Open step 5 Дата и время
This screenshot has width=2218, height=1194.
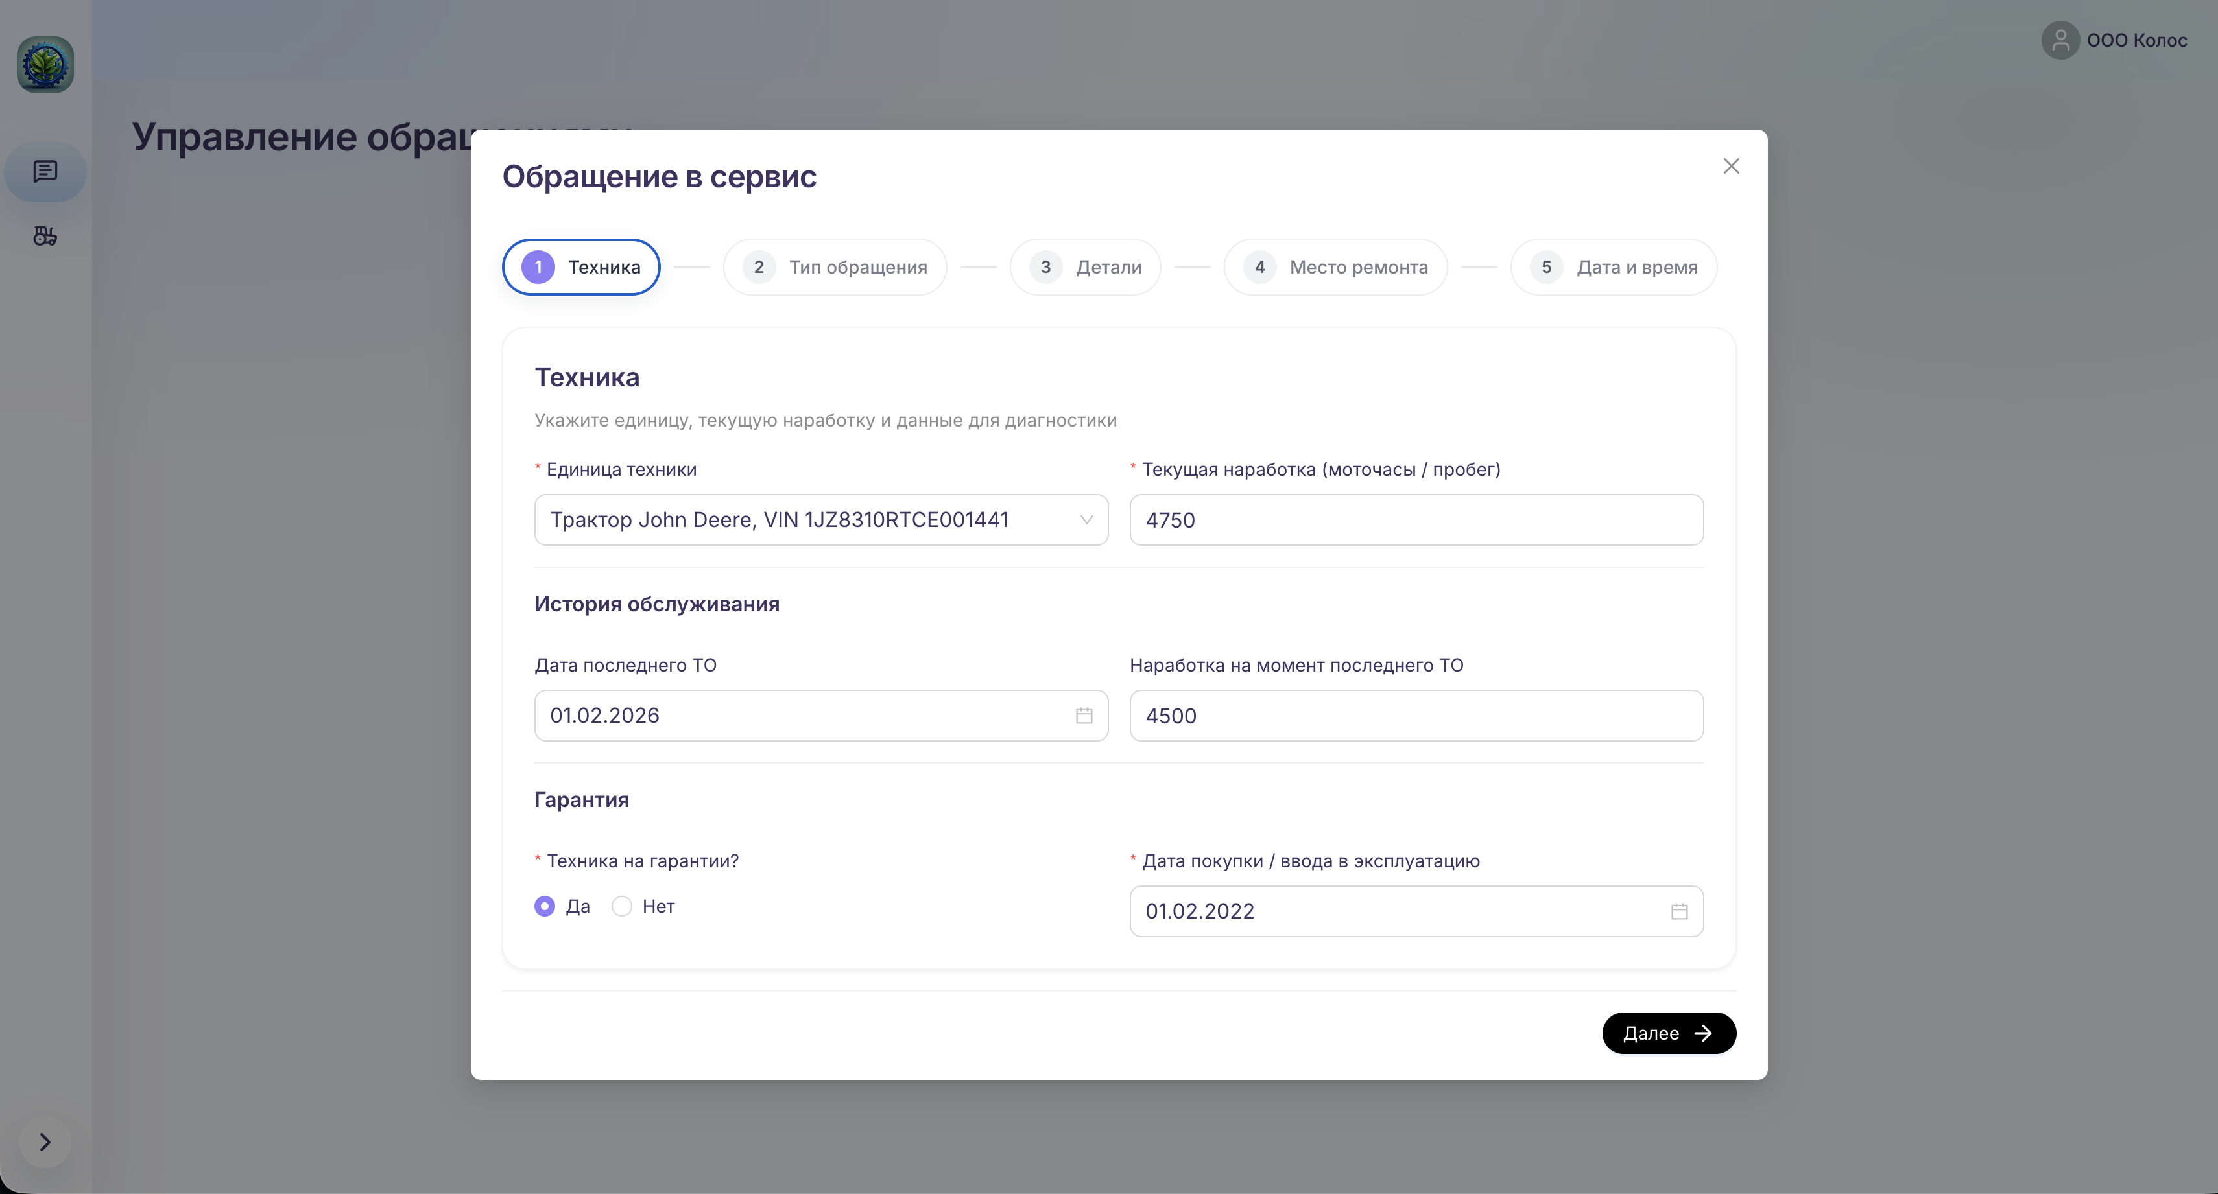pyautogui.click(x=1613, y=267)
